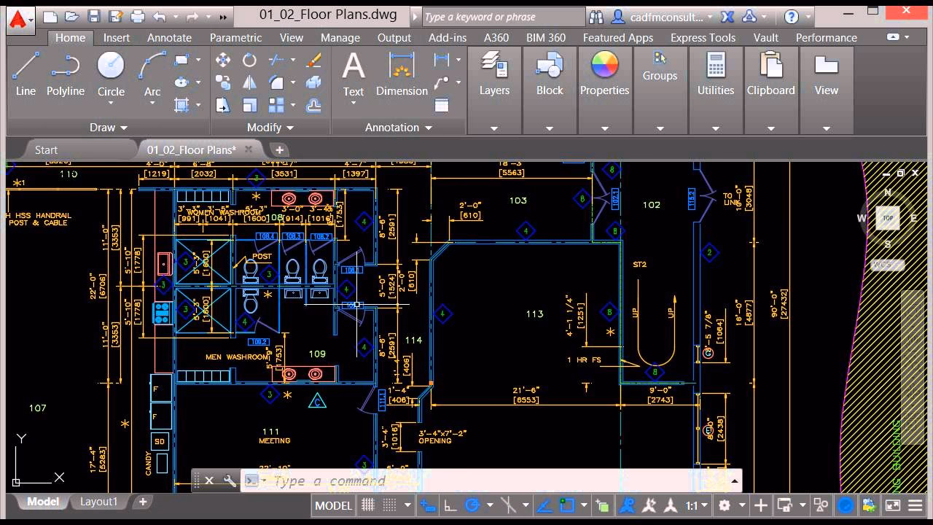Screen dimensions: 933x525
Task: Select the Text tool
Action: coord(353,71)
